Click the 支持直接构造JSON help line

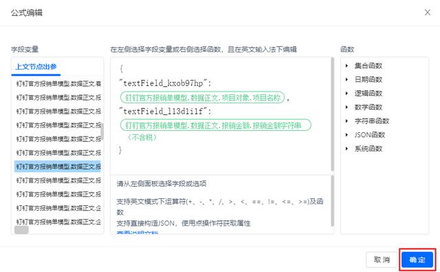pos(184,223)
